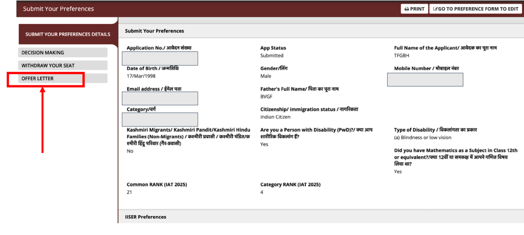Select the applicant name "TFGBH"

click(402, 56)
